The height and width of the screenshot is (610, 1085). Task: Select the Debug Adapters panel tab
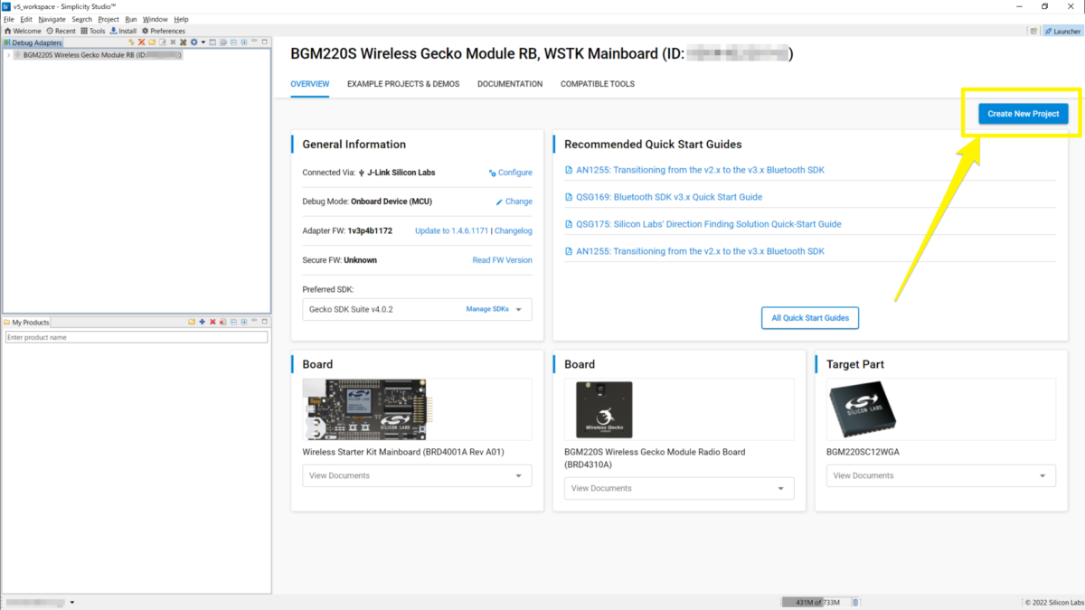click(33, 42)
